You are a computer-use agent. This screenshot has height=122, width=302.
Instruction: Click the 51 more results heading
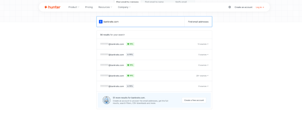129,98
